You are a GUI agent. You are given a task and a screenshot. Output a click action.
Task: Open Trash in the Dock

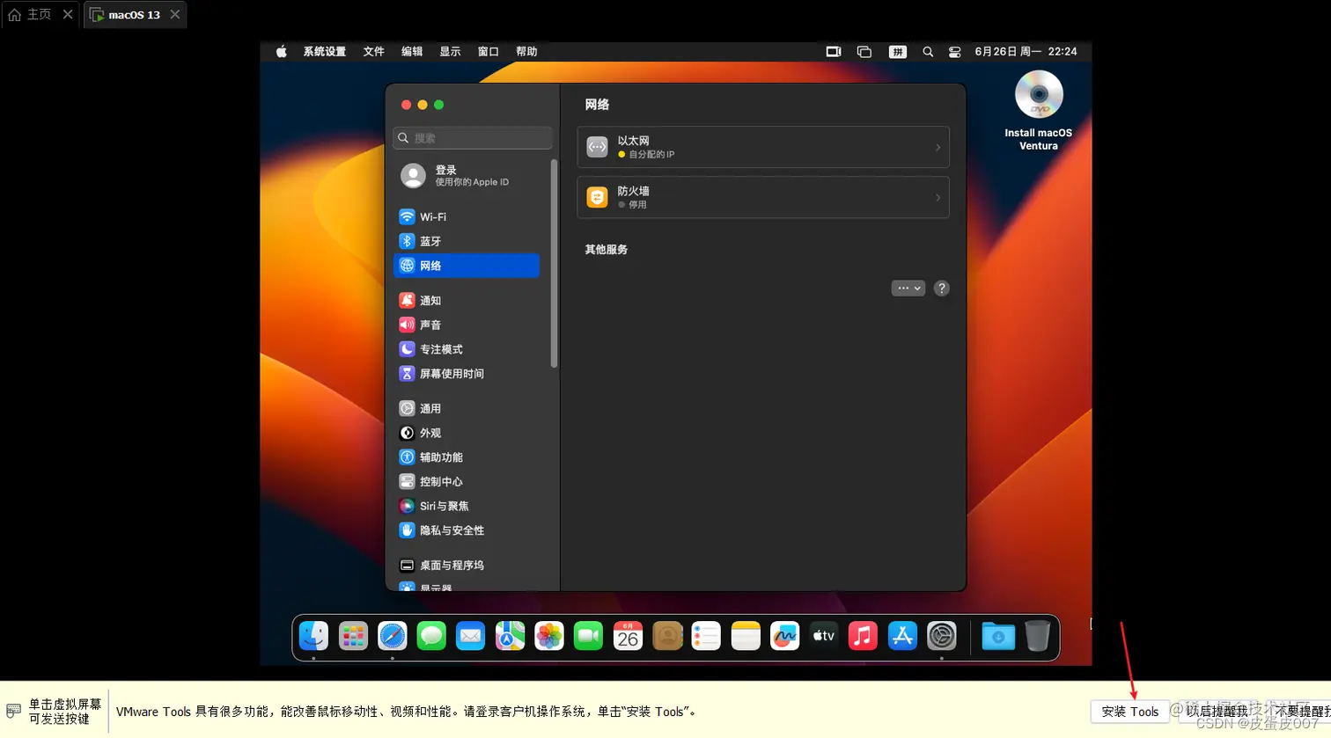1038,636
